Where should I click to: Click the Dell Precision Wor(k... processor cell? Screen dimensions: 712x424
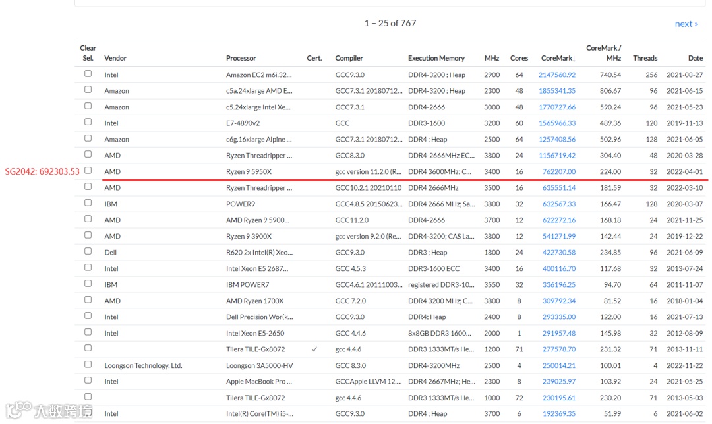(259, 317)
